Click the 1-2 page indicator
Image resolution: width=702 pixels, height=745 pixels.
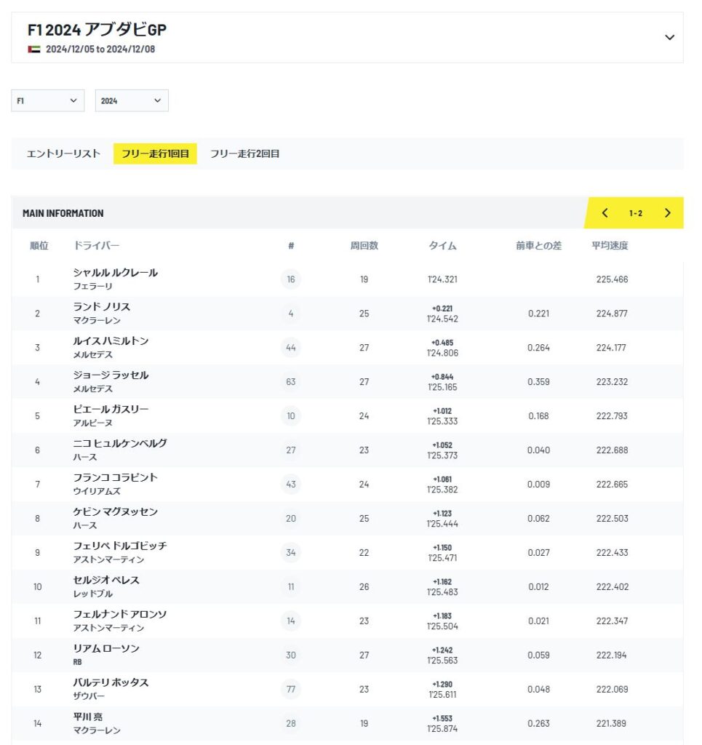point(636,213)
